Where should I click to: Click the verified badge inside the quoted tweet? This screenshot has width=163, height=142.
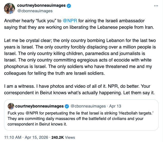tap(67, 106)
